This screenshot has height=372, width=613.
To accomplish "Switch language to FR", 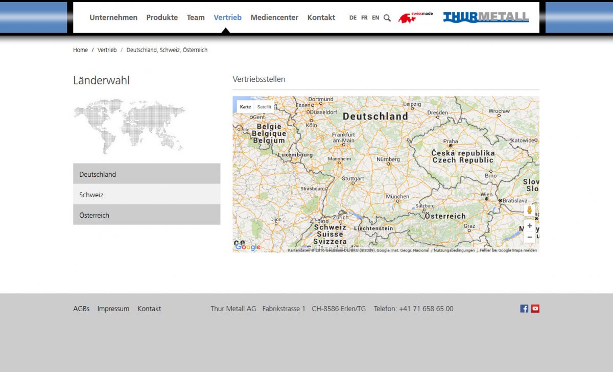I will pyautogui.click(x=364, y=18).
